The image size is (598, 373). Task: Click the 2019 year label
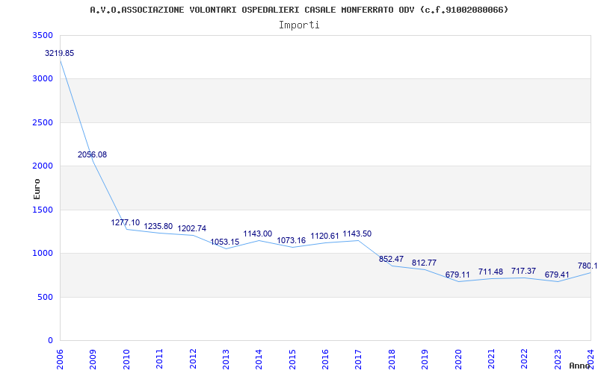tap(425, 359)
